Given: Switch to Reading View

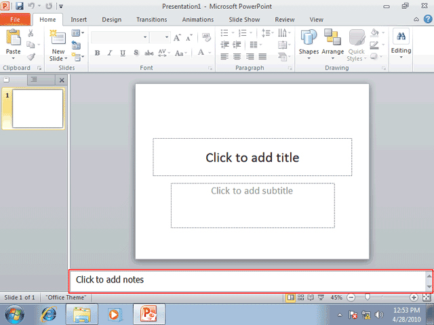Looking at the screenshot, I should [311, 297].
